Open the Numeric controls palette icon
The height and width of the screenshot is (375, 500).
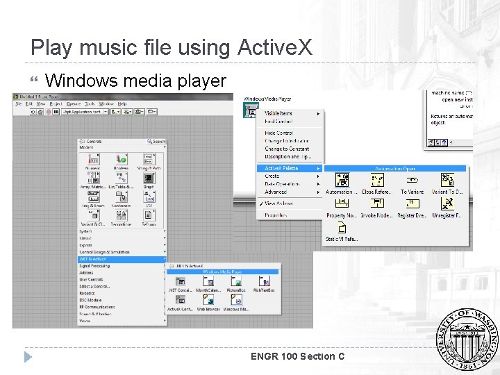(x=93, y=159)
